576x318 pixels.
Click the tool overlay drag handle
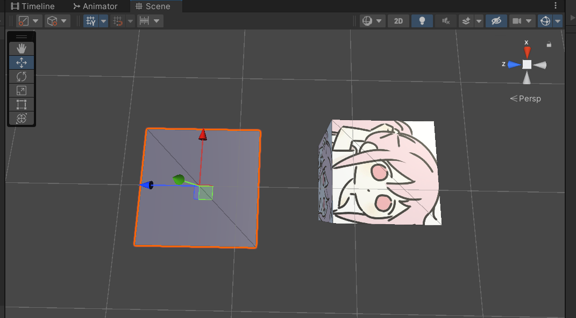(x=22, y=36)
